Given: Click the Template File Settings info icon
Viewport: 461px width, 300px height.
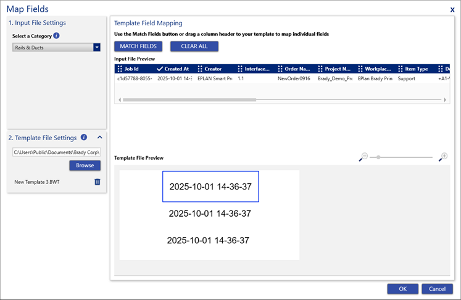Looking at the screenshot, I should point(84,138).
